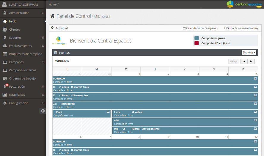Expand the Soportes submenu

tap(43, 38)
